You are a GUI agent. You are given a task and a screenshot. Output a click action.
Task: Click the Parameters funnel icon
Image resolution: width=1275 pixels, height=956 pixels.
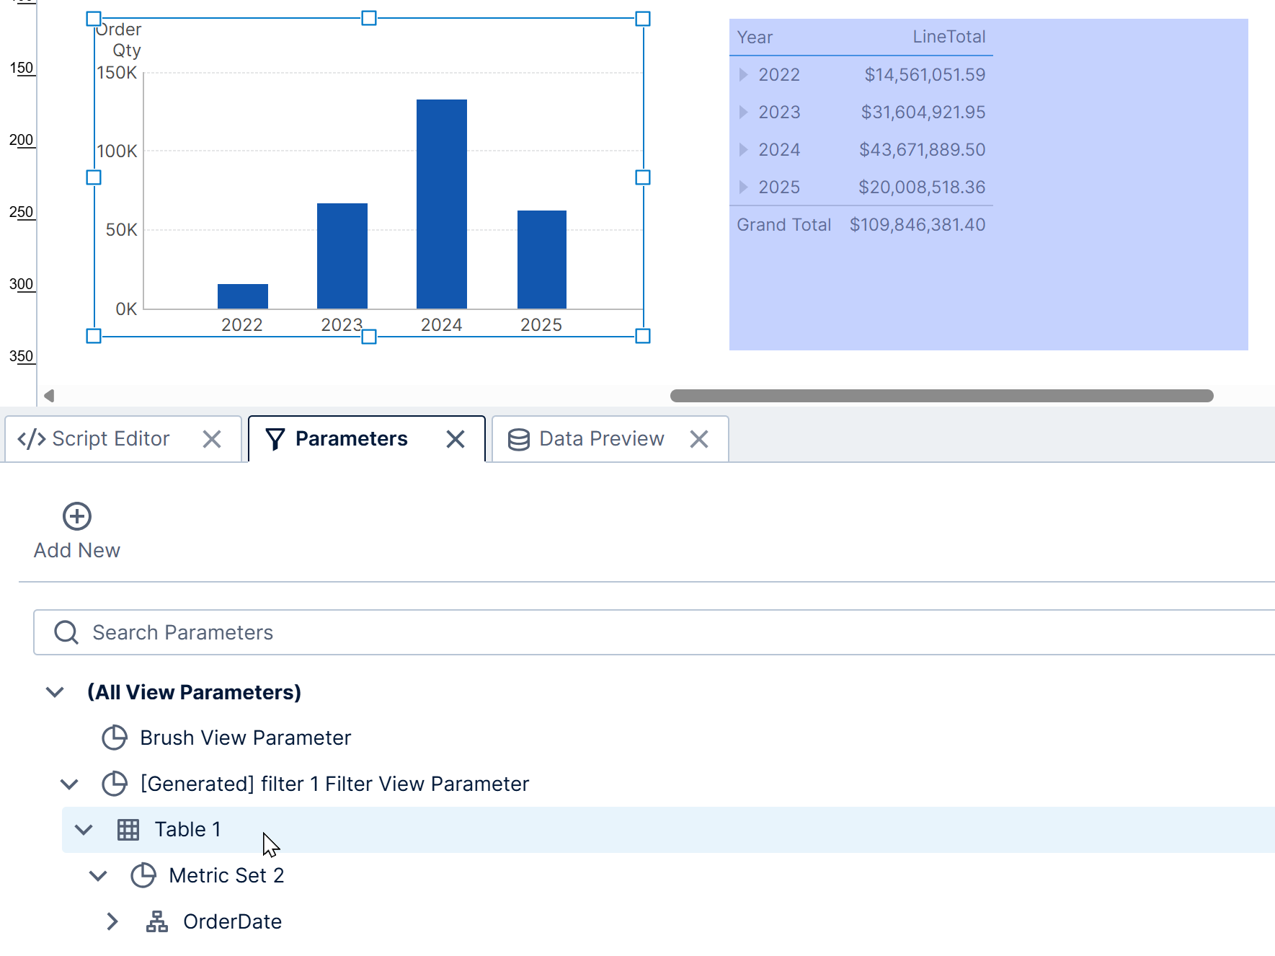(x=275, y=439)
